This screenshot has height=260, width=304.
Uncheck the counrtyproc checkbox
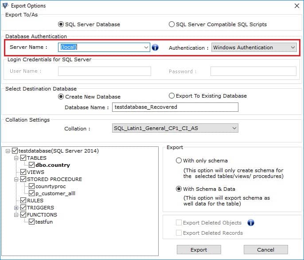31,186
